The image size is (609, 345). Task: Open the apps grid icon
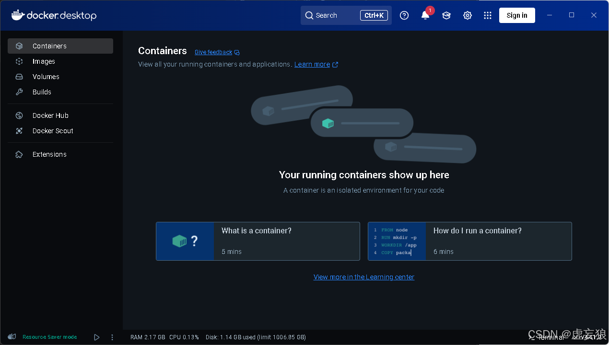[488, 15]
